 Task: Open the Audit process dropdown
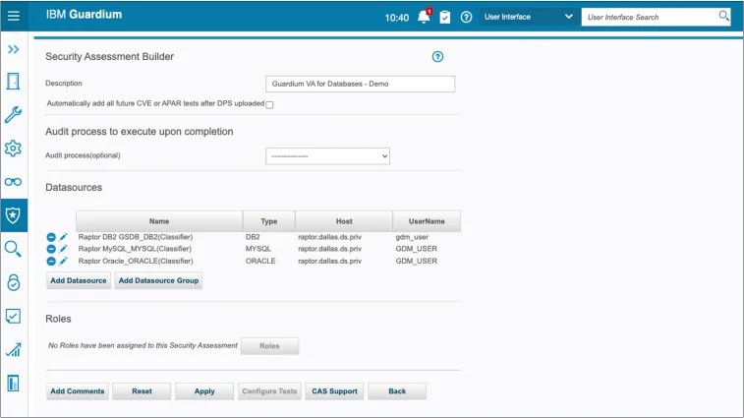pos(328,155)
